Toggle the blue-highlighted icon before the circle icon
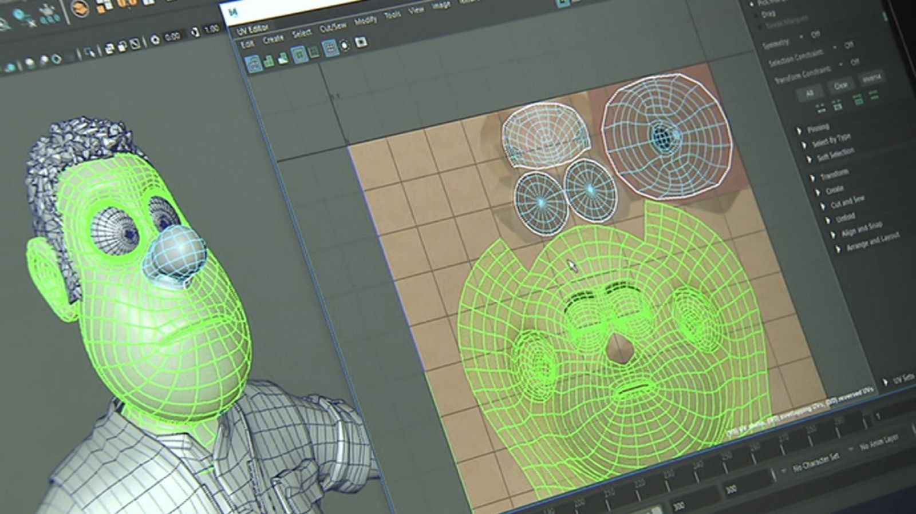The width and height of the screenshot is (916, 514). 330,49
